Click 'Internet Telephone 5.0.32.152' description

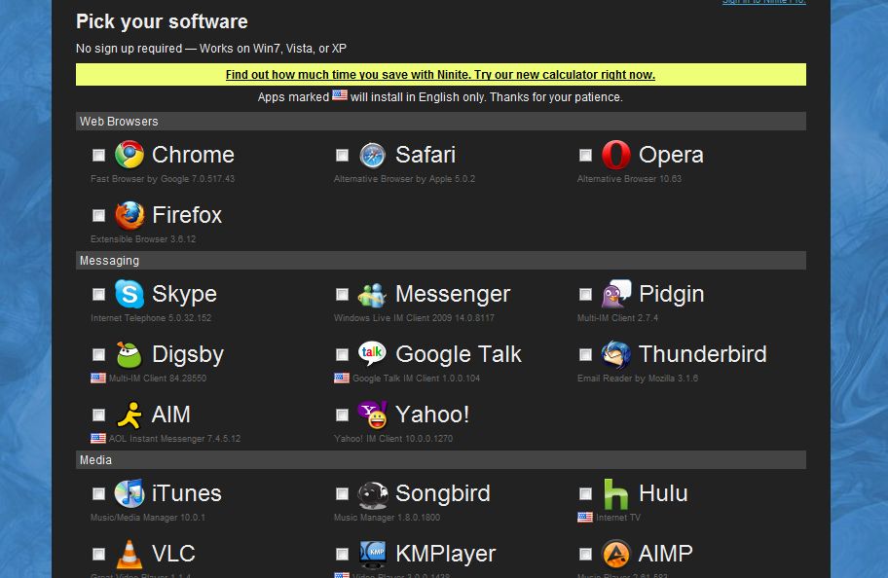pos(151,318)
